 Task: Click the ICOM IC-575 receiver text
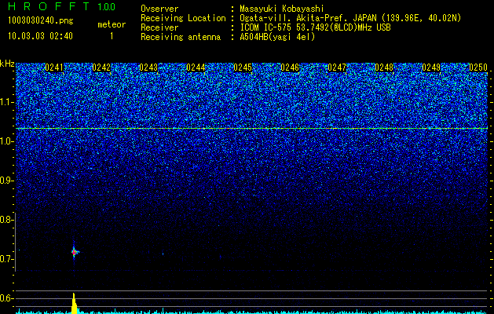[315, 27]
